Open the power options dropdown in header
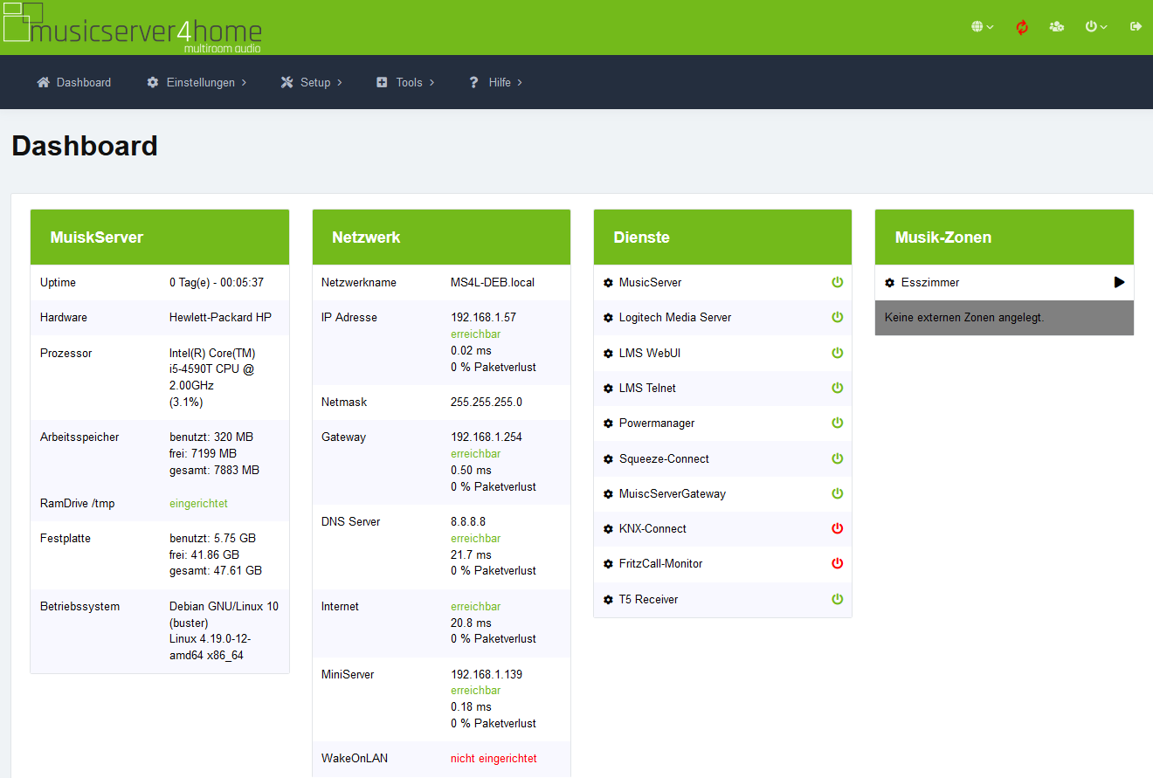 coord(1095,27)
